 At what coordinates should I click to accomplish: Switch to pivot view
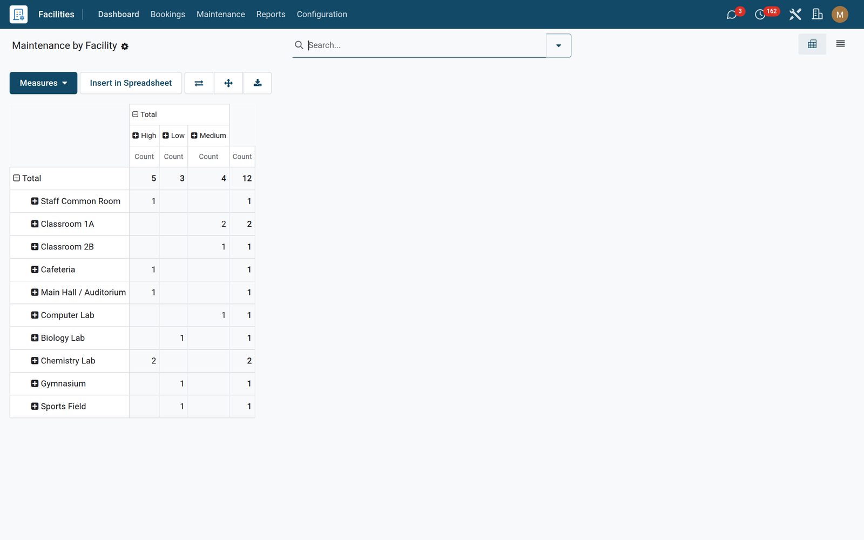coord(812,44)
